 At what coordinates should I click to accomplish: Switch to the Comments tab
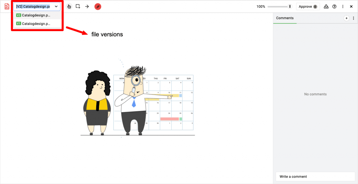click(x=285, y=18)
